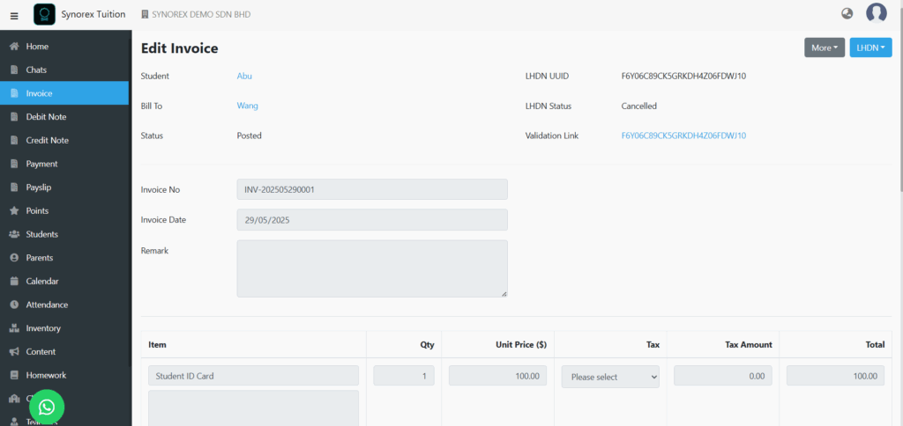Click the Homework book icon

(14, 376)
